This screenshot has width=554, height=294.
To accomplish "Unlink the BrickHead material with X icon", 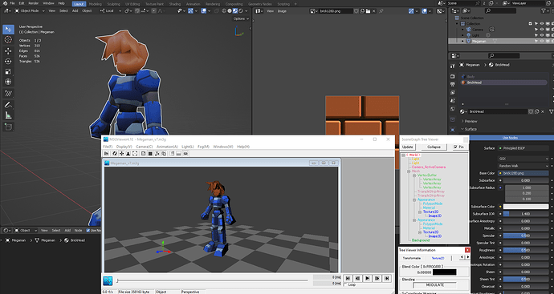I will pos(543,111).
